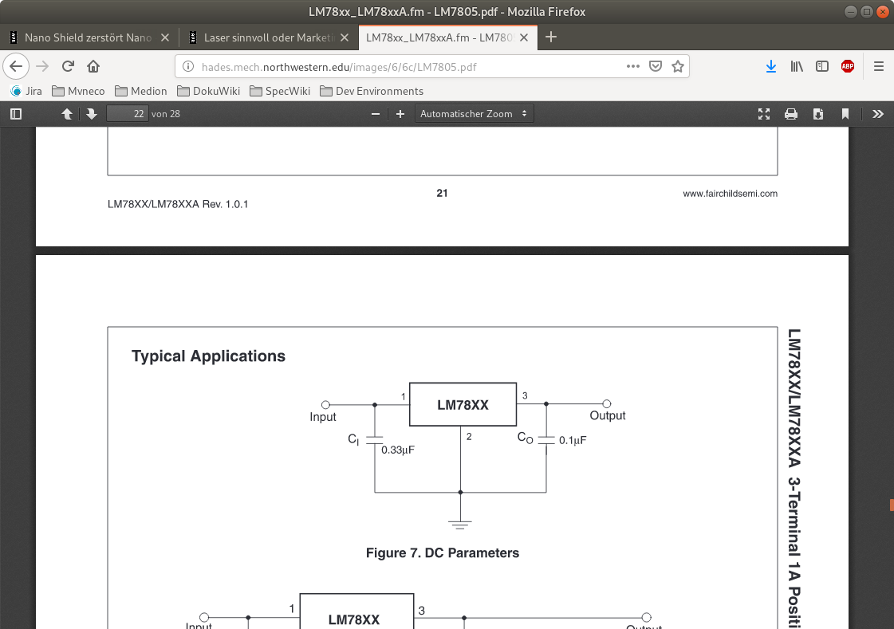Open the Firefox home page
The width and height of the screenshot is (894, 629).
[93, 67]
